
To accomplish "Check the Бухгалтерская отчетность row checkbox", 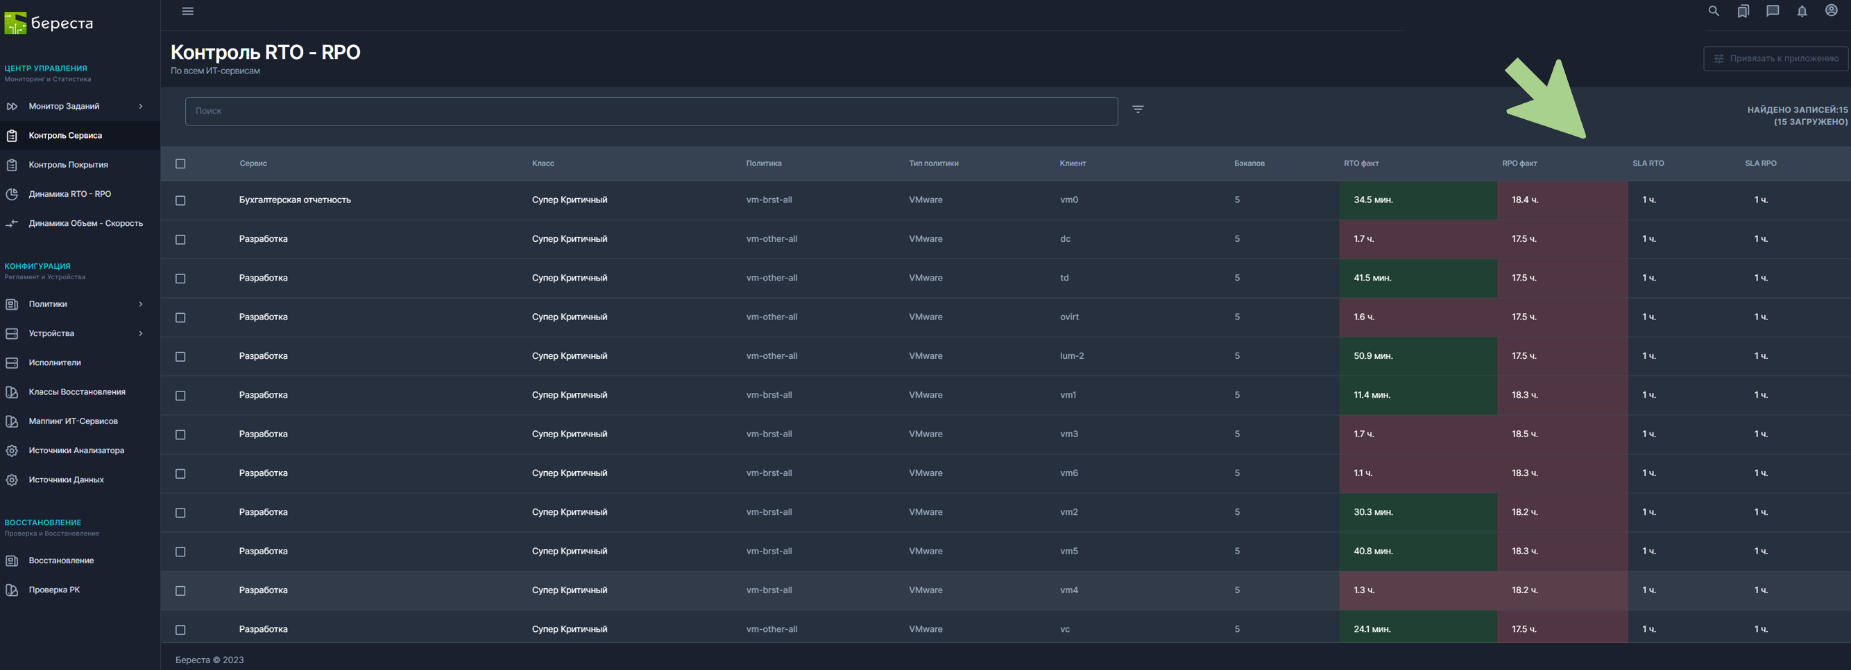I will (x=180, y=201).
